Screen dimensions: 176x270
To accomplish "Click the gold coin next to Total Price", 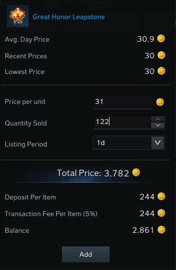I will [x=136, y=172].
